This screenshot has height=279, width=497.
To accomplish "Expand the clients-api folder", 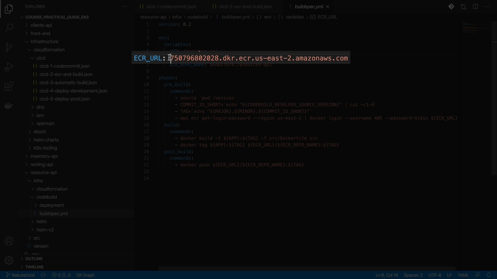I will click(x=41, y=25).
